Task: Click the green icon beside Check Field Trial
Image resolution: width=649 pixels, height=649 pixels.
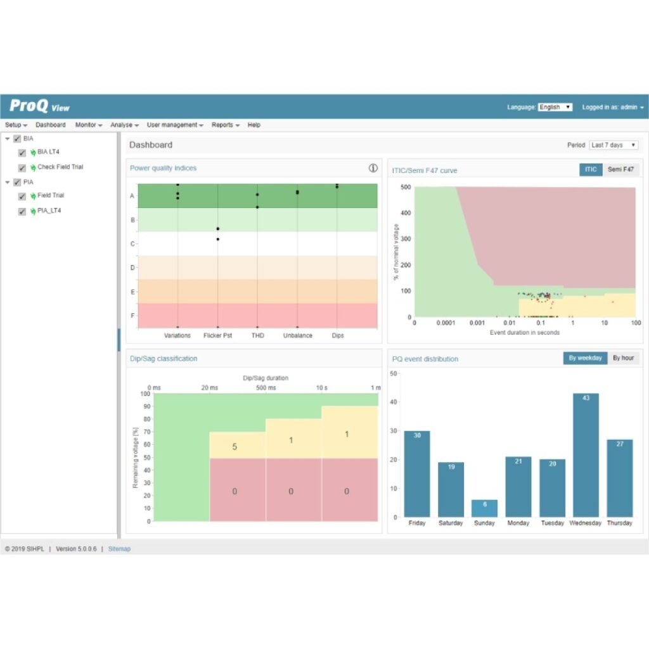Action: [32, 168]
